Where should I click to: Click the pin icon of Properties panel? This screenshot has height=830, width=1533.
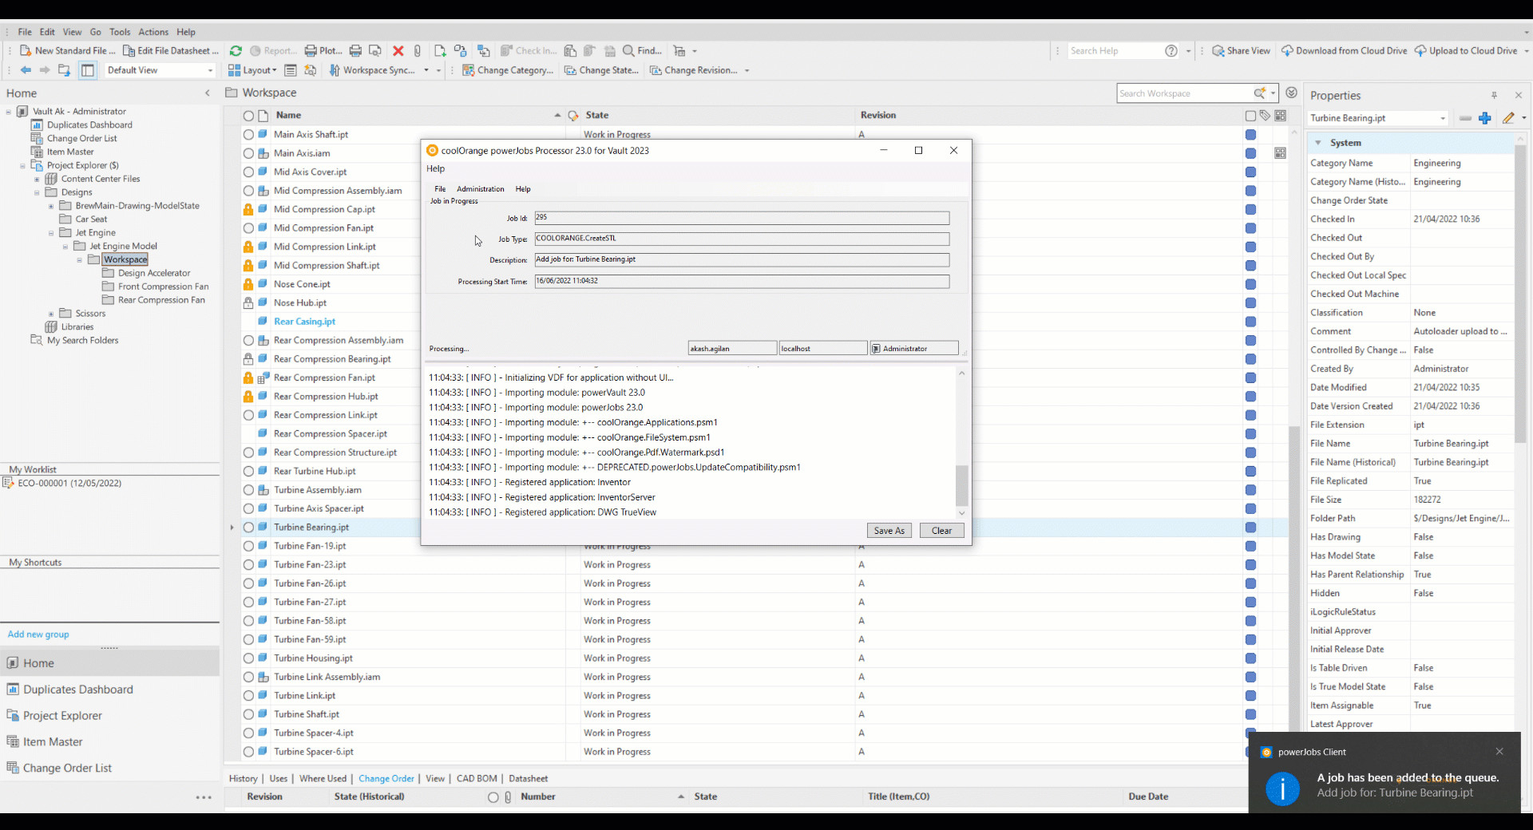coord(1494,95)
